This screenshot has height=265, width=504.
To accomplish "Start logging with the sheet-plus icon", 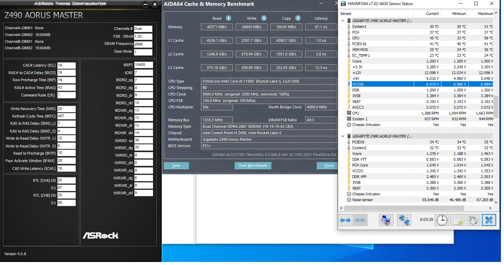I will pyautogui.click(x=457, y=220).
